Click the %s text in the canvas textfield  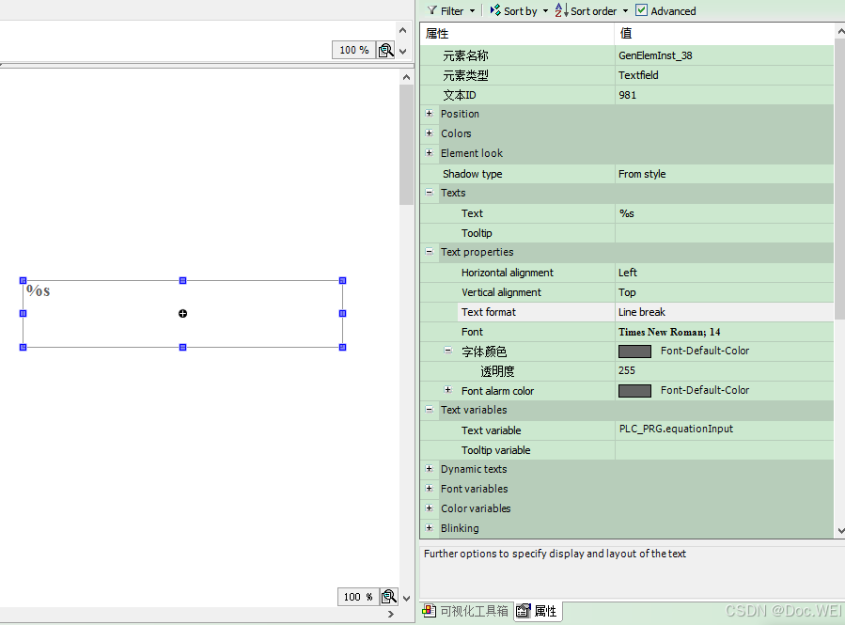(39, 291)
